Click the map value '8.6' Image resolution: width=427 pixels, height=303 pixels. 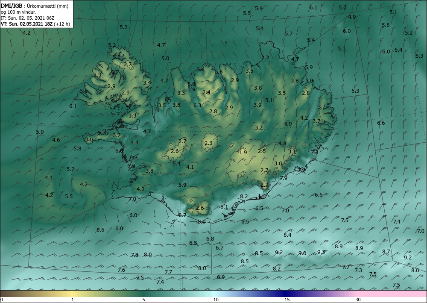pyautogui.click(x=415, y=270)
